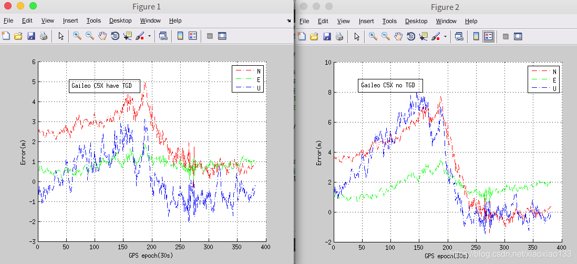Image resolution: width=577 pixels, height=264 pixels.
Task: Zoom Figure 1 window using green button
Action: (33, 6)
